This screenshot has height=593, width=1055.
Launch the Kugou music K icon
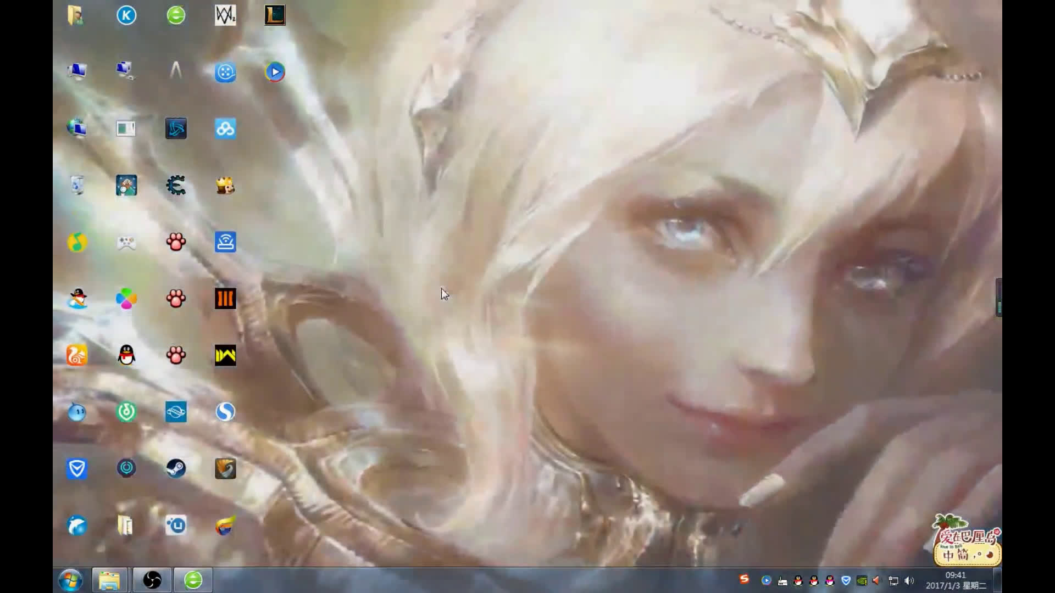pyautogui.click(x=126, y=15)
